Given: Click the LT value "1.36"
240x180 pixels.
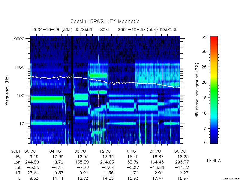Looking at the screenshot, I should [109, 173].
